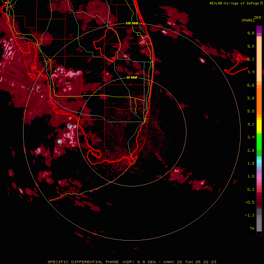This screenshot has width=264, height=264.
Task: Click the 5.8 colorbar value
Action: point(251,98)
